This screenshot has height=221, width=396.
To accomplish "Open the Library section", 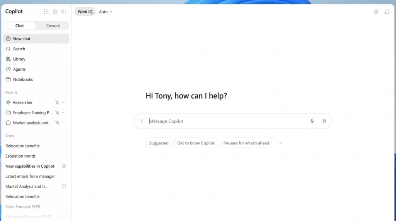I will 36,59.
